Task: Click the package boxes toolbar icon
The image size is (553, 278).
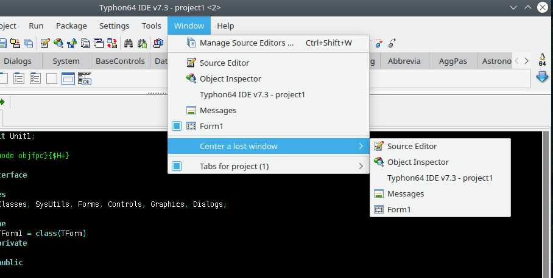Action: pos(158,43)
